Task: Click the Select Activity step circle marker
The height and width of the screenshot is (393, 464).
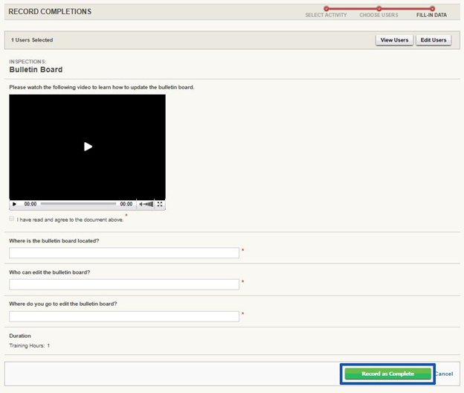Action: pos(326,9)
